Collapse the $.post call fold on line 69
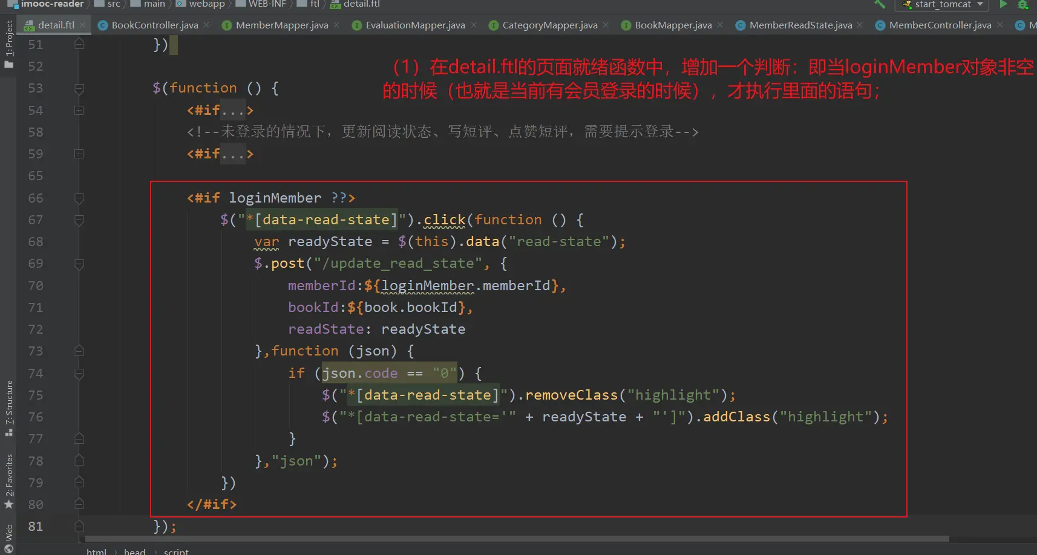1037x555 pixels. [x=79, y=264]
